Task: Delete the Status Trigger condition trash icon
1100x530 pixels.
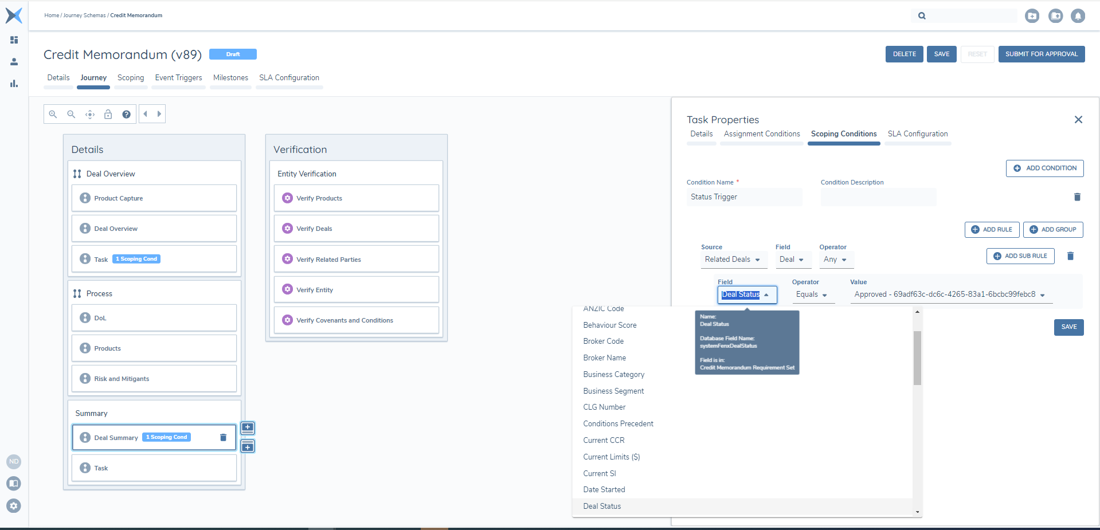Action: [x=1076, y=197]
